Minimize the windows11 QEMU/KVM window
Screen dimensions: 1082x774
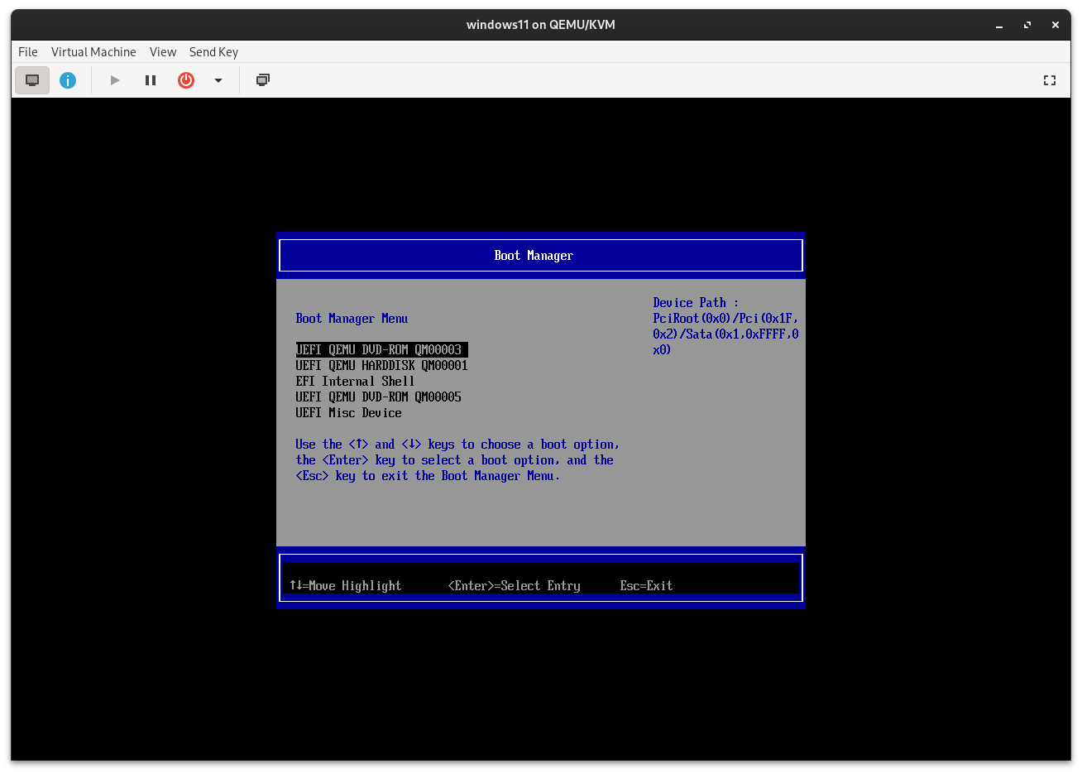(x=999, y=25)
